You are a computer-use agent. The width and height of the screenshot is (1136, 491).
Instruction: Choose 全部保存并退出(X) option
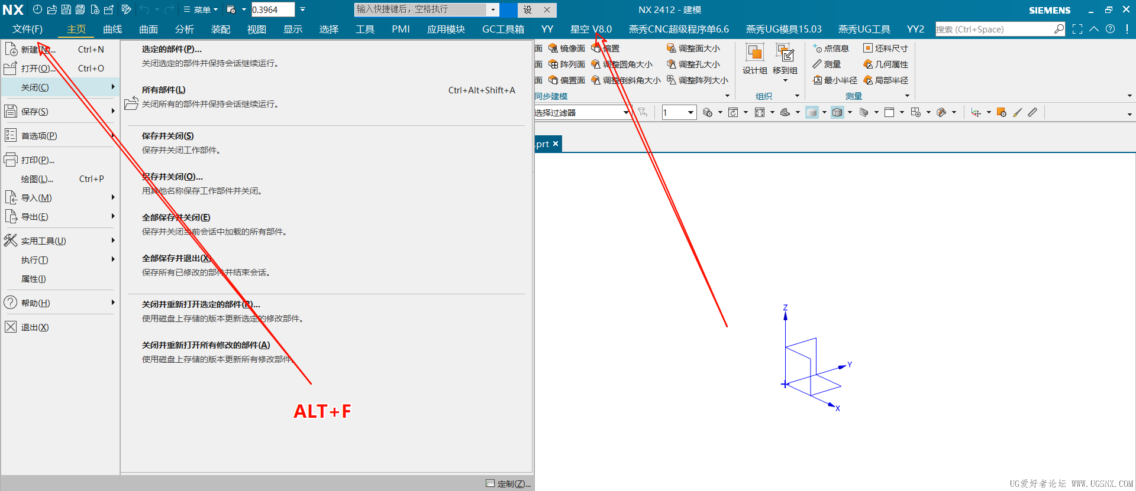pyautogui.click(x=325, y=265)
